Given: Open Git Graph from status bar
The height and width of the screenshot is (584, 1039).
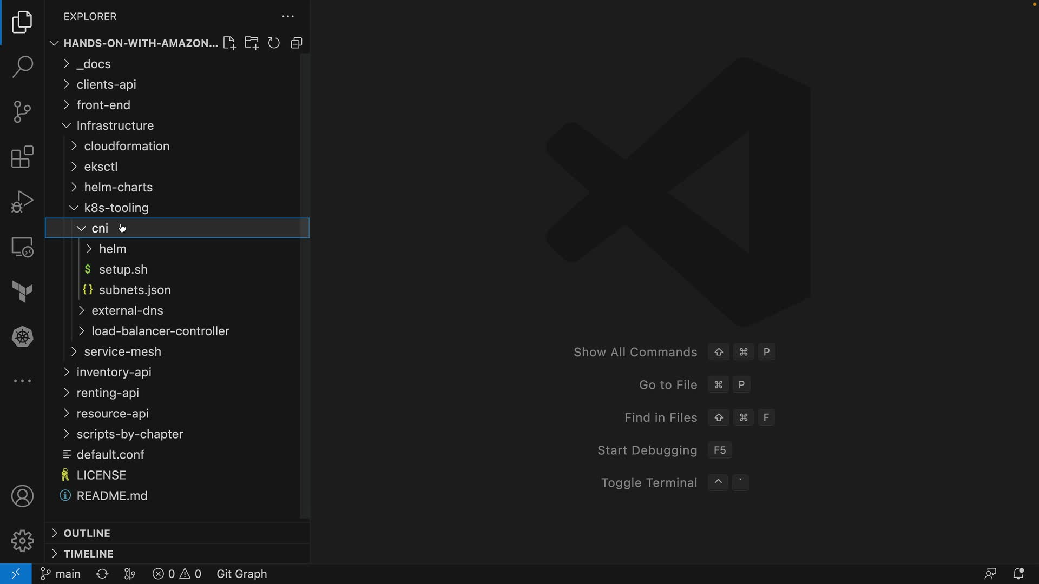Looking at the screenshot, I should 241,574.
